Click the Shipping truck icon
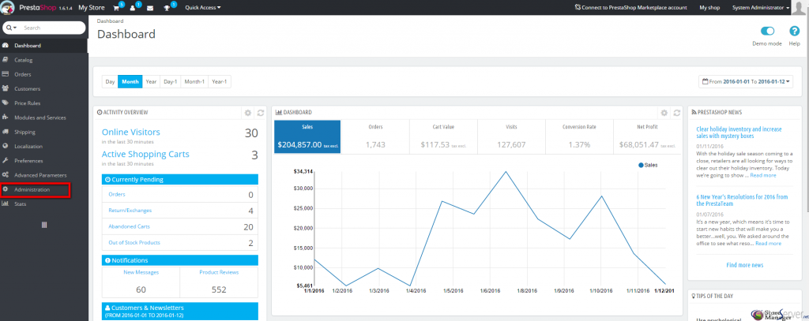The image size is (809, 321). click(6, 132)
